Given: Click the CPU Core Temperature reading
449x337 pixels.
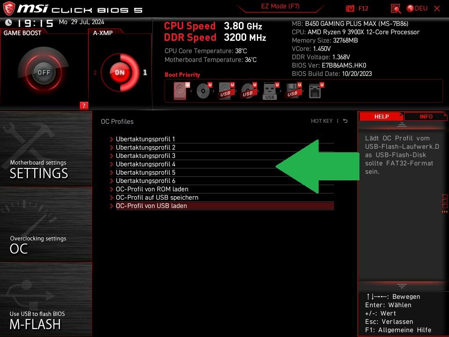Looking at the screenshot, I should (205, 51).
